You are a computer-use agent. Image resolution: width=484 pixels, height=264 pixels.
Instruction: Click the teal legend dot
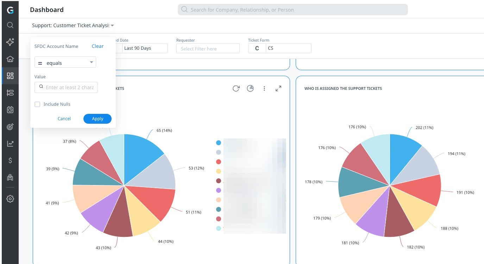pyautogui.click(x=218, y=209)
